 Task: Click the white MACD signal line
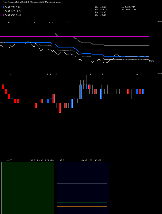coord(27,188)
